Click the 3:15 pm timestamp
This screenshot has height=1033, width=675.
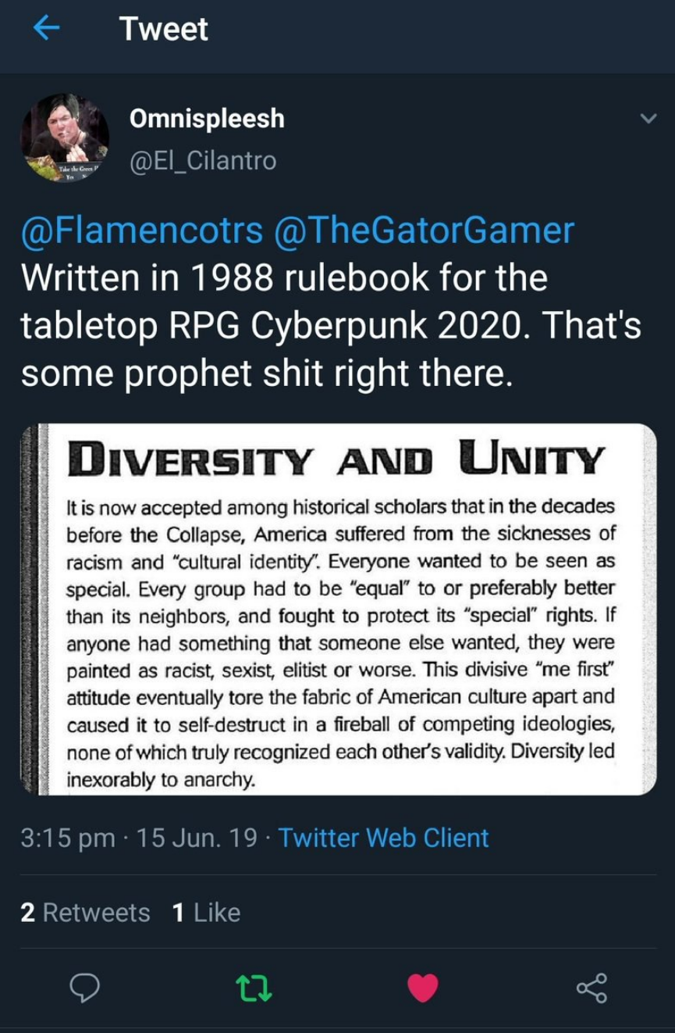(68, 838)
